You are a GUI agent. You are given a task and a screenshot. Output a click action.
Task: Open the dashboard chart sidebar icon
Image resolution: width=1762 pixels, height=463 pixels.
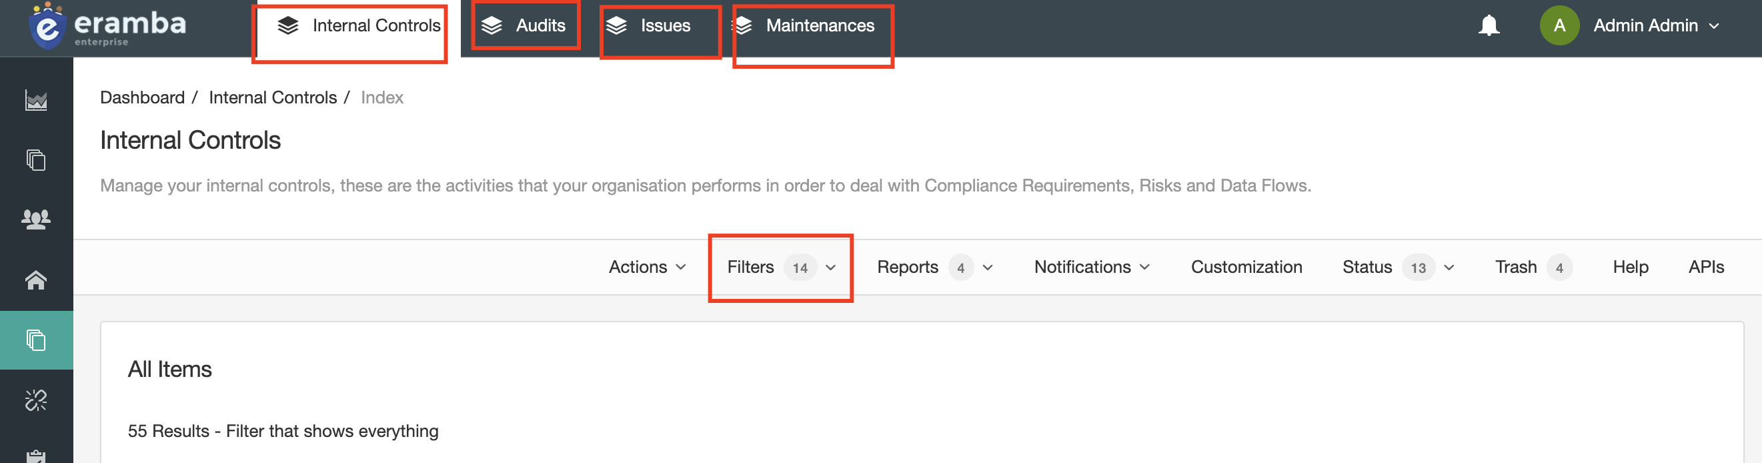[x=36, y=101]
